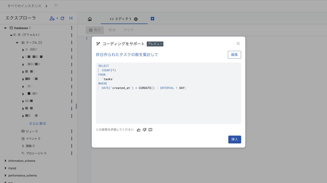Open more options for ビュー 0
The width and height of the screenshot is (327, 183).
71,131
